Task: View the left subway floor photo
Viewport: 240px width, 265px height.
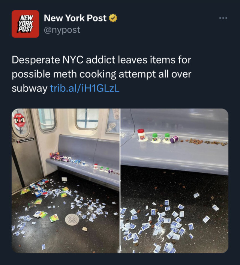Action: [x=66, y=181]
